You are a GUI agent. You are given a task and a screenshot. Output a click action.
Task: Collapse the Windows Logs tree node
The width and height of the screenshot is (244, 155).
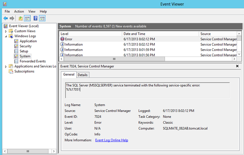(x=6, y=36)
